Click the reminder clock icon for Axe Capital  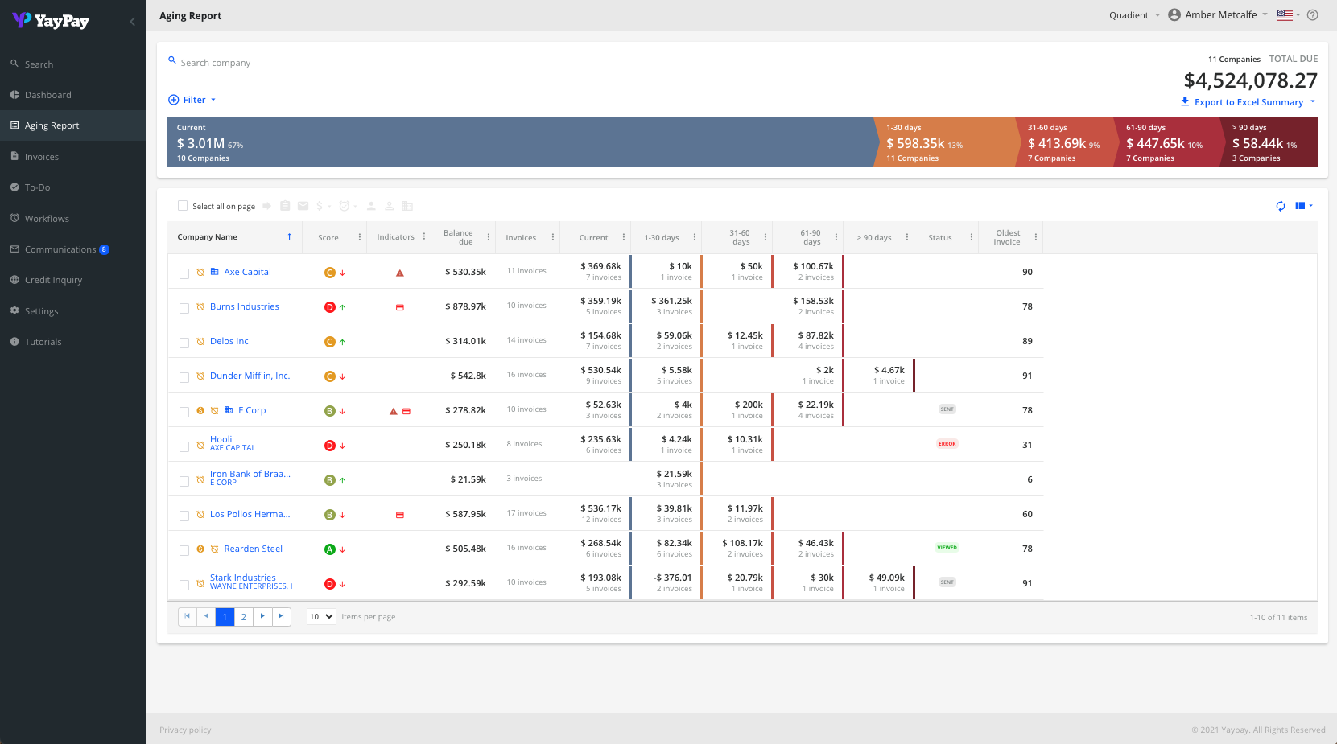click(200, 273)
